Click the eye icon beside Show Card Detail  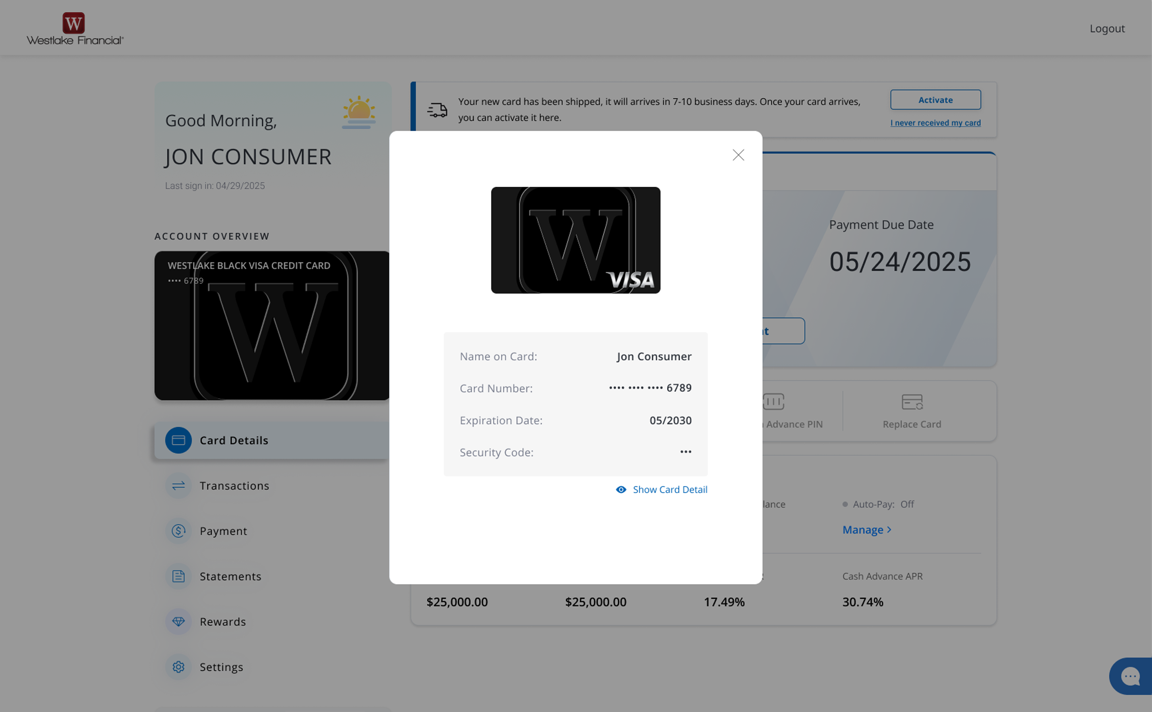click(x=621, y=490)
